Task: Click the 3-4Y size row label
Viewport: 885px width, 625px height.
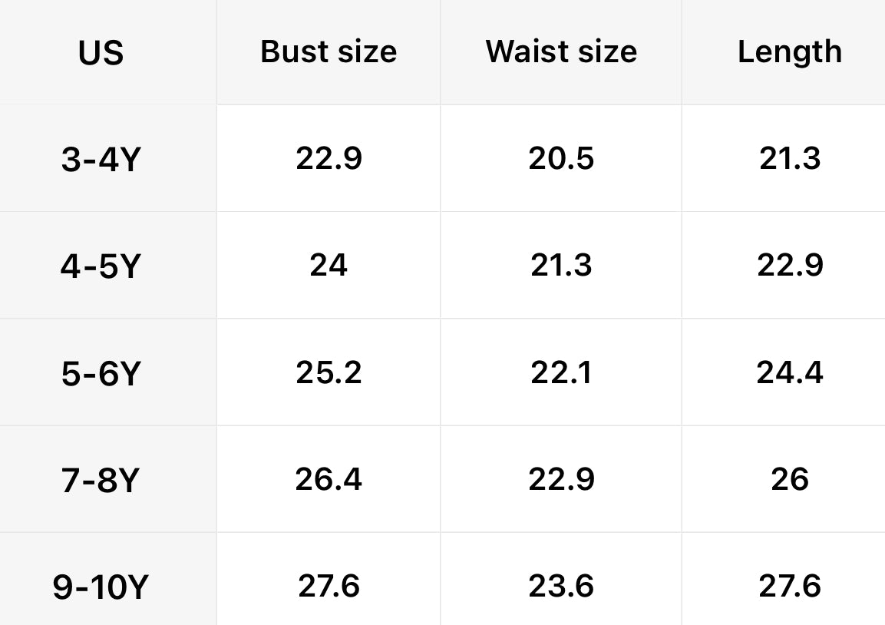Action: click(101, 160)
